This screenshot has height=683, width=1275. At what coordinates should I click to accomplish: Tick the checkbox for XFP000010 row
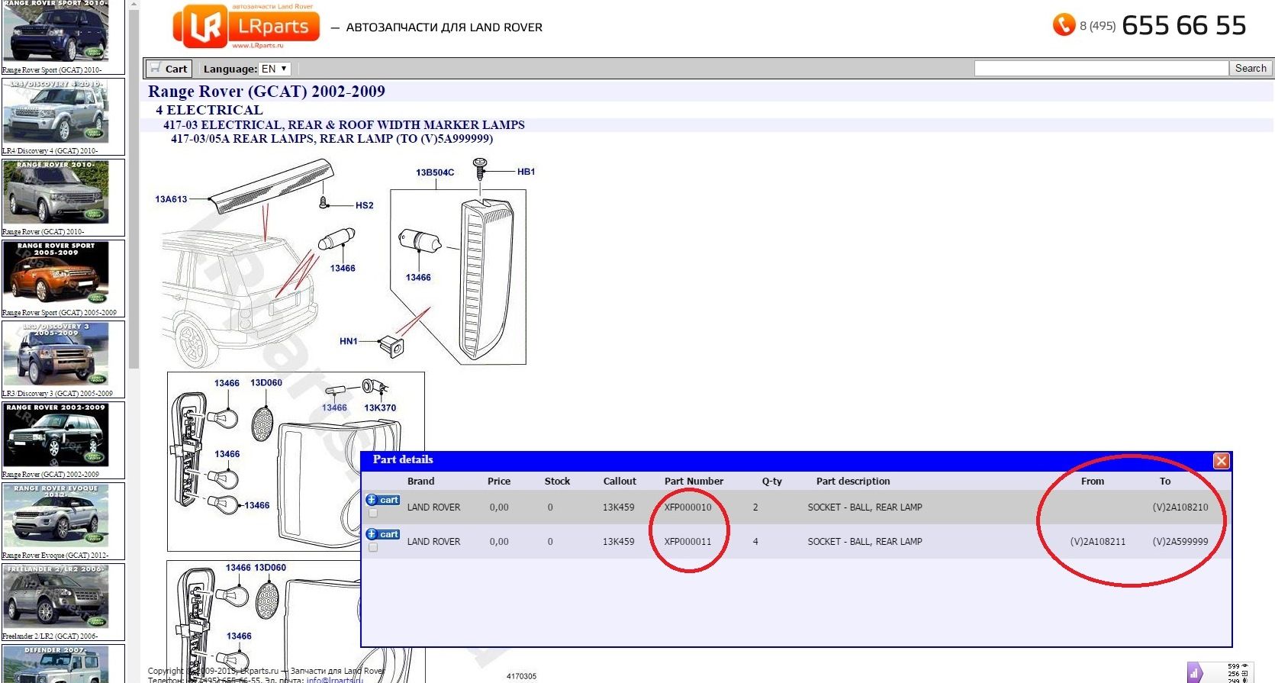click(x=373, y=513)
